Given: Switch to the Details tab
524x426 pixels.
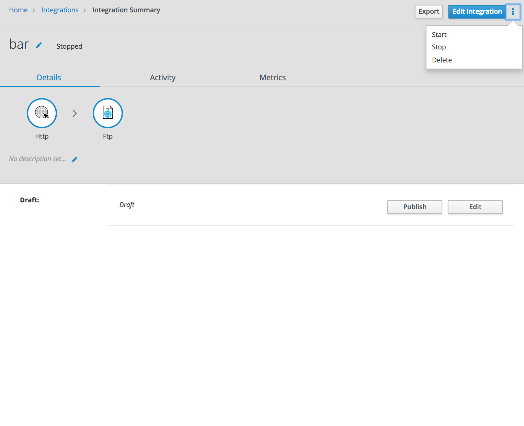Looking at the screenshot, I should tap(49, 78).
